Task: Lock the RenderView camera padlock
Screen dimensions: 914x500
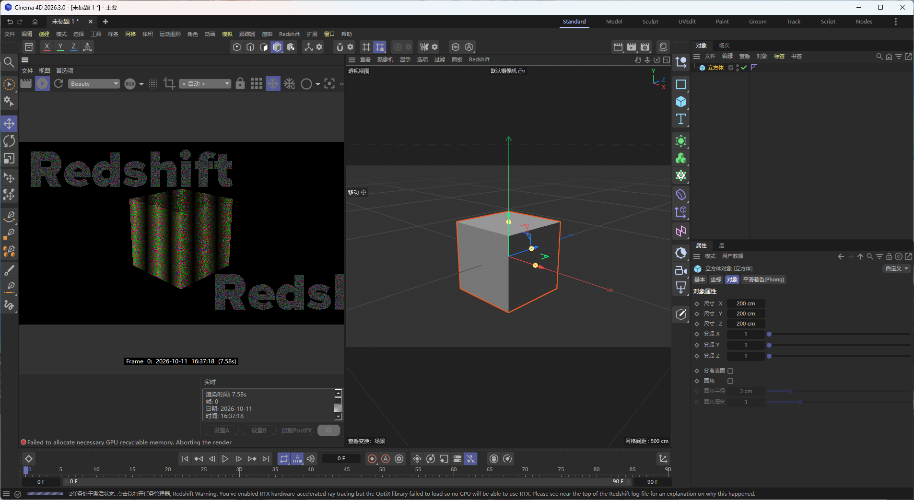Action: click(240, 84)
